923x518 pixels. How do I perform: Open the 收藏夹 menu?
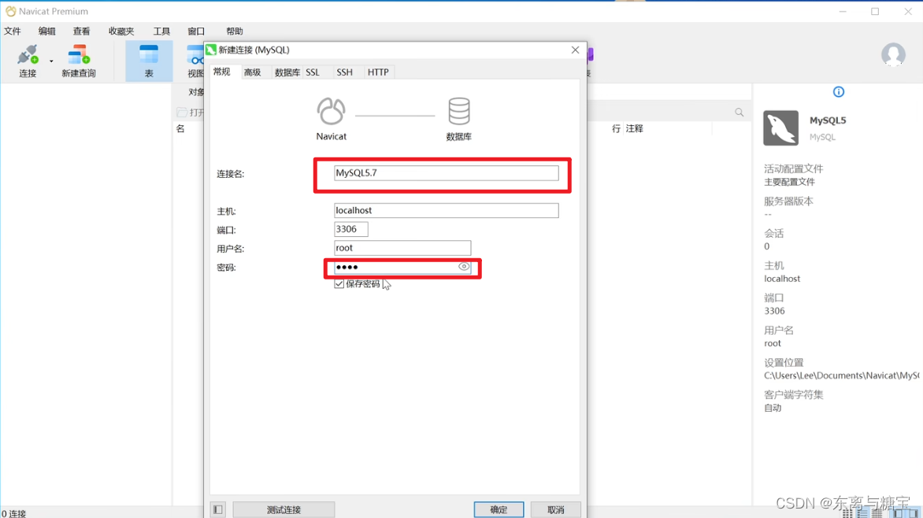click(x=121, y=31)
